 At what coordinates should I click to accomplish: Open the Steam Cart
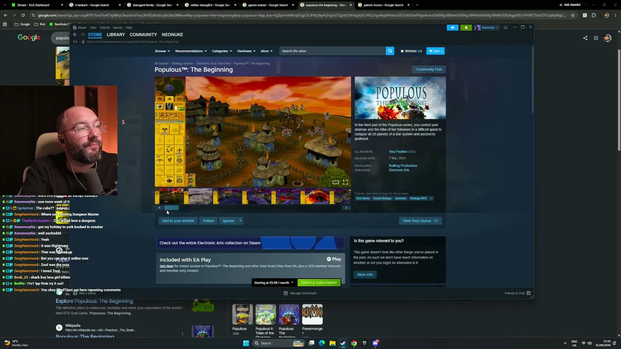(436, 51)
